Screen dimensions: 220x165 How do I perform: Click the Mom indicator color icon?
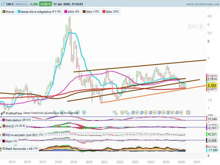[4, 141]
